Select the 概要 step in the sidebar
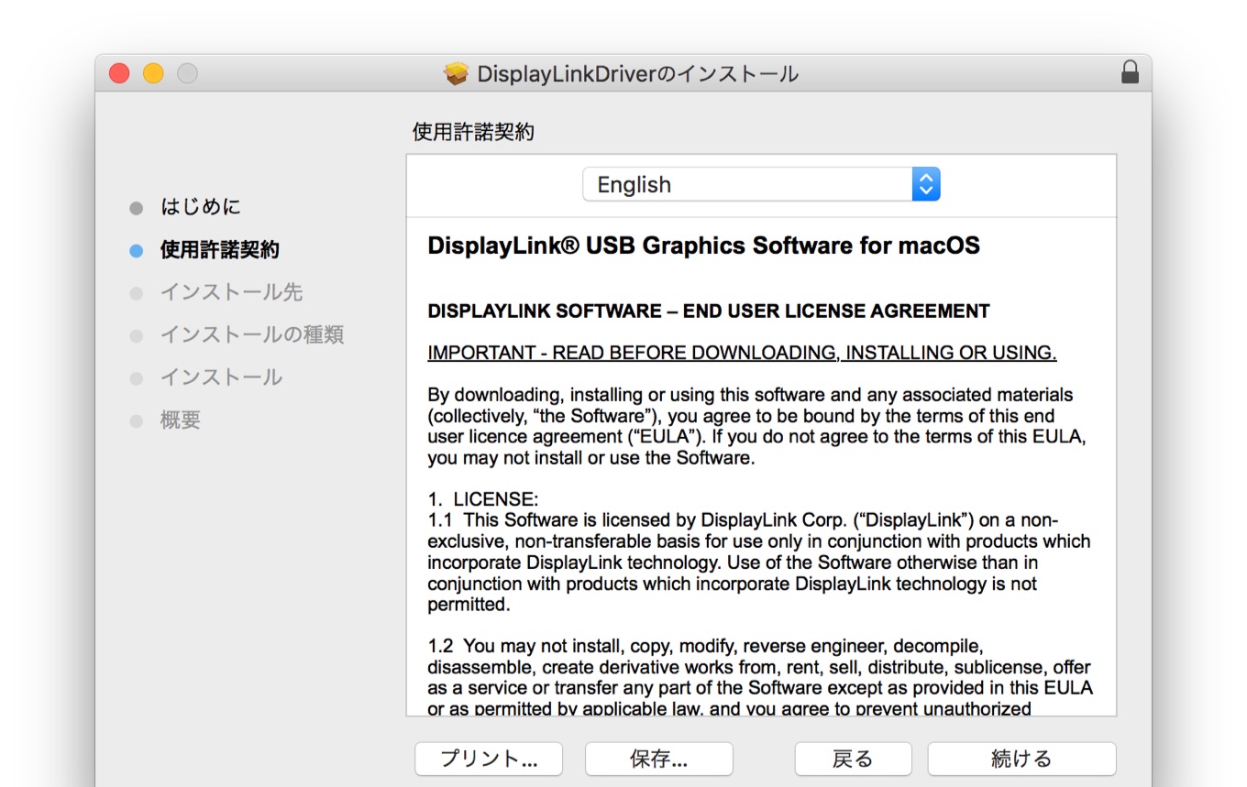Screen dimensions: 1247x787 181,420
